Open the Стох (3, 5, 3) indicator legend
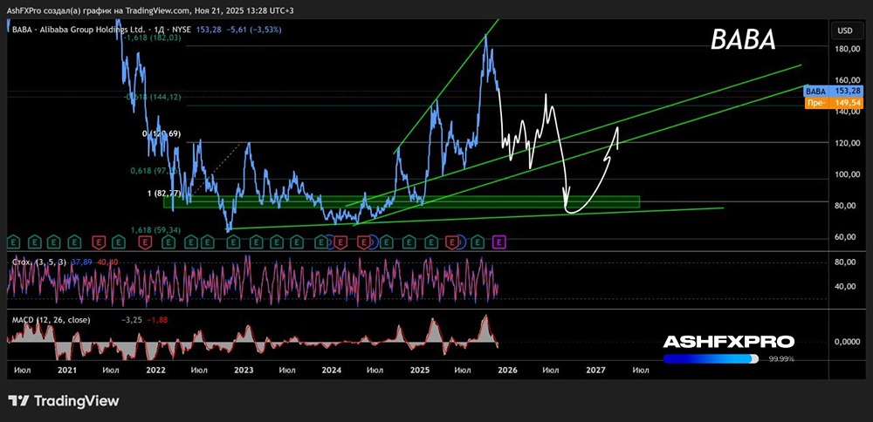This screenshot has width=873, height=422. coord(39,262)
